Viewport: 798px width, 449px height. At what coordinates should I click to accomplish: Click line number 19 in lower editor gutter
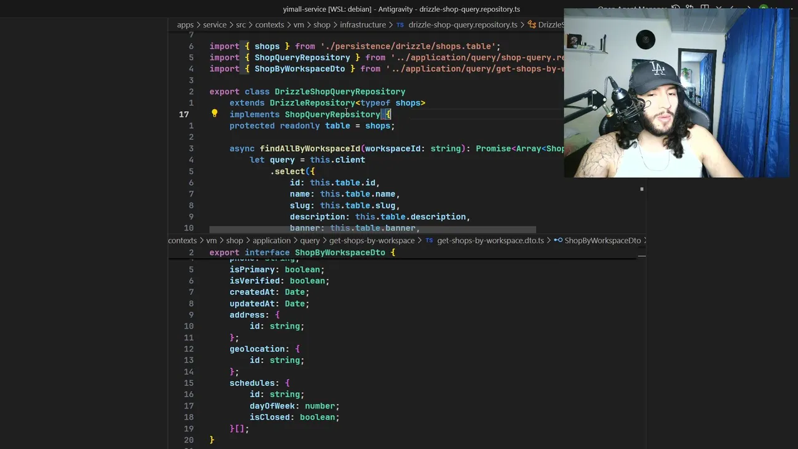pos(189,428)
